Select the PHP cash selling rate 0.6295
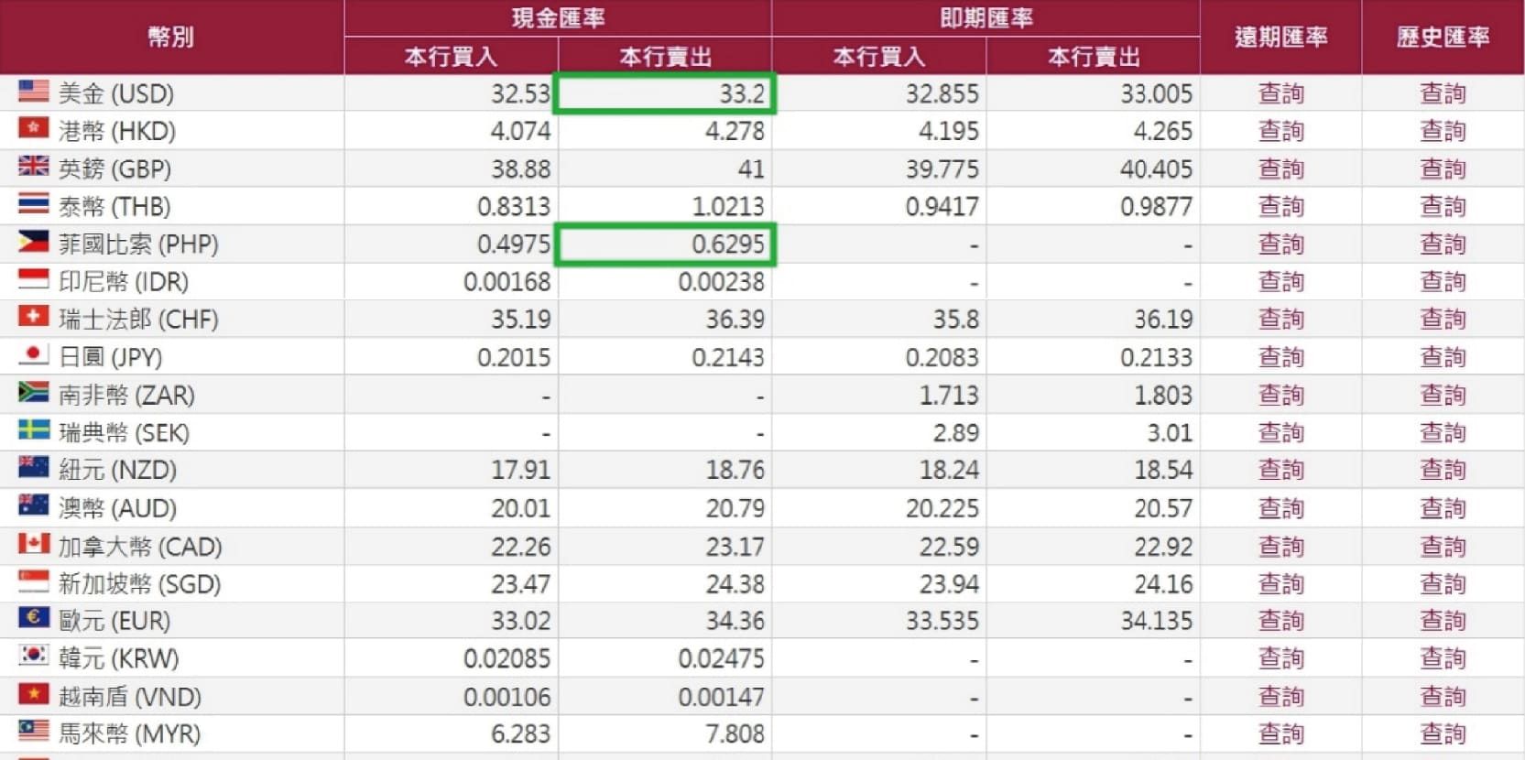Viewport: 1525px width, 760px height. (728, 244)
